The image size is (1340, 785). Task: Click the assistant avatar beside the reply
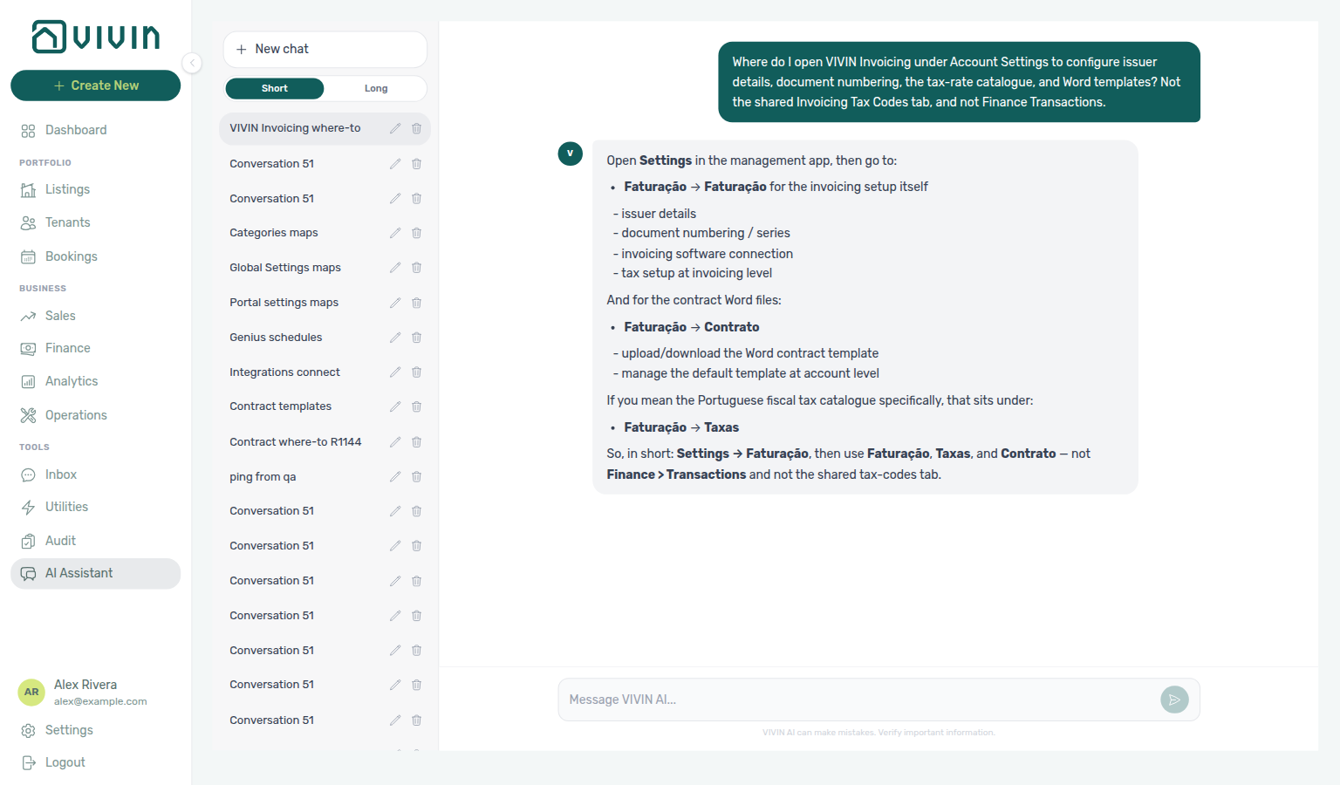[571, 154]
